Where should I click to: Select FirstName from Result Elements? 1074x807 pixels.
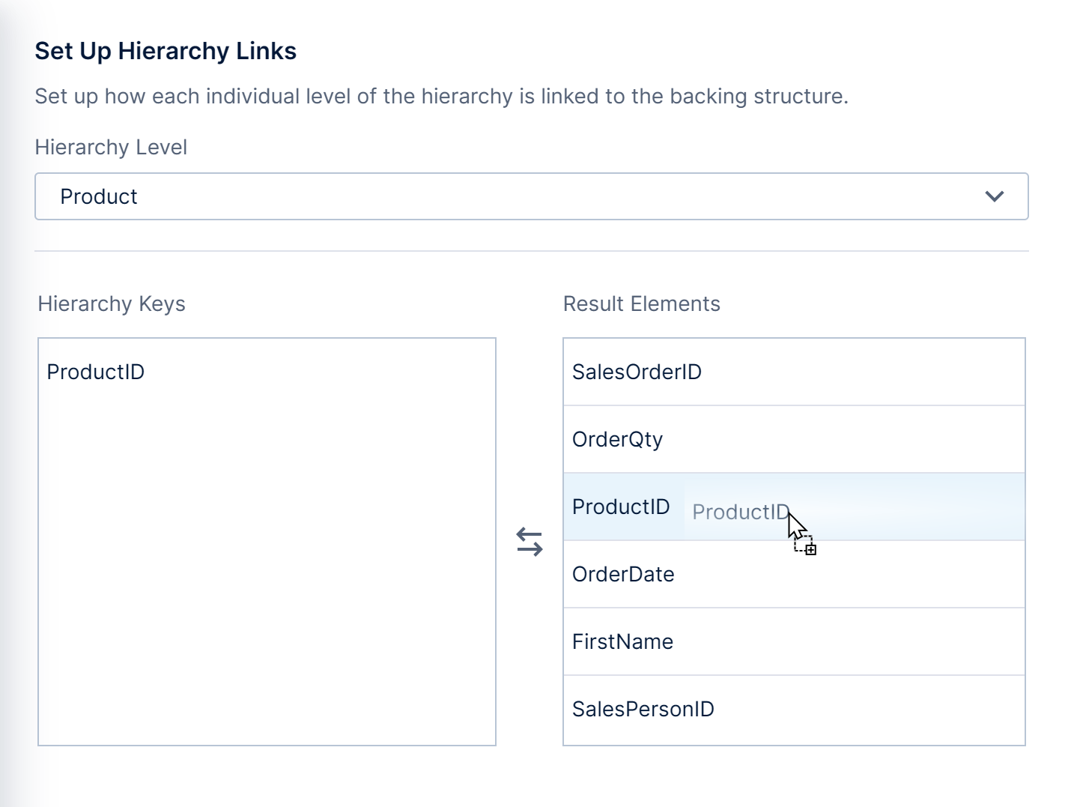[622, 641]
